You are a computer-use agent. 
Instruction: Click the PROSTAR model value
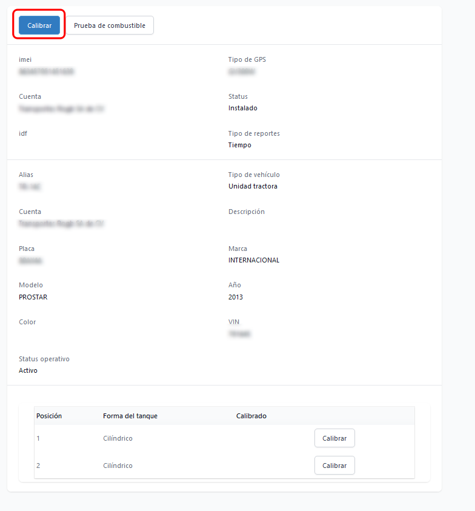33,297
